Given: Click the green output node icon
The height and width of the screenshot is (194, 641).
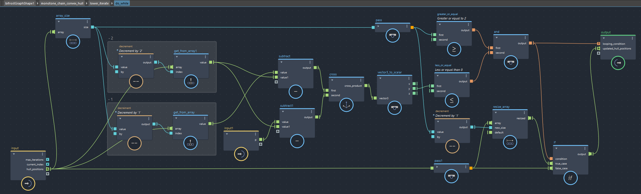Looking at the screenshot, I should [x=618, y=63].
